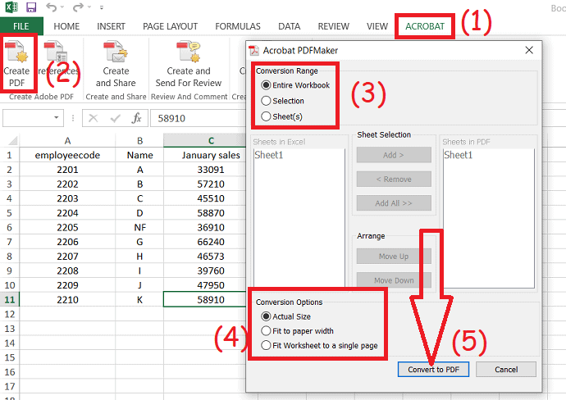
Task: Click the formula bar showing 58910
Action: 197,118
